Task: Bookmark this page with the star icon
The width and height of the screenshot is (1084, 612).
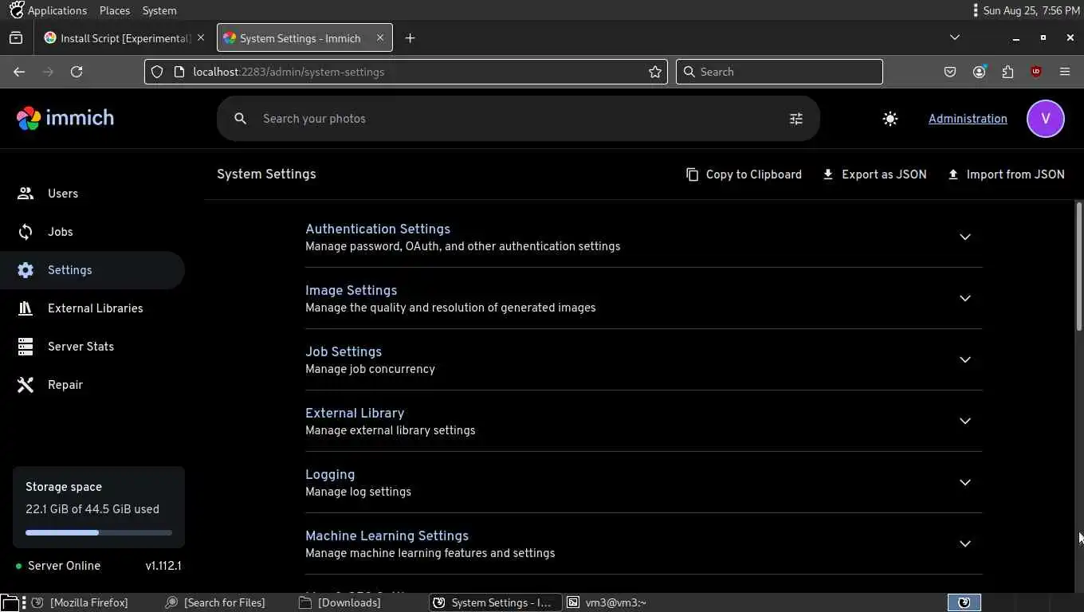Action: pos(655,72)
